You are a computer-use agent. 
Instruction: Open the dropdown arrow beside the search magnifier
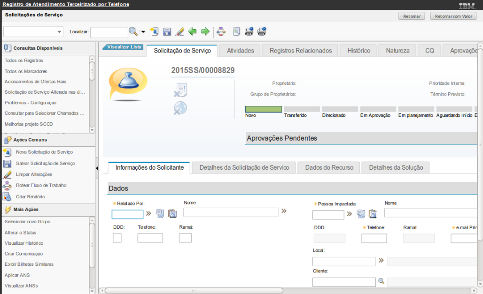coord(143,32)
